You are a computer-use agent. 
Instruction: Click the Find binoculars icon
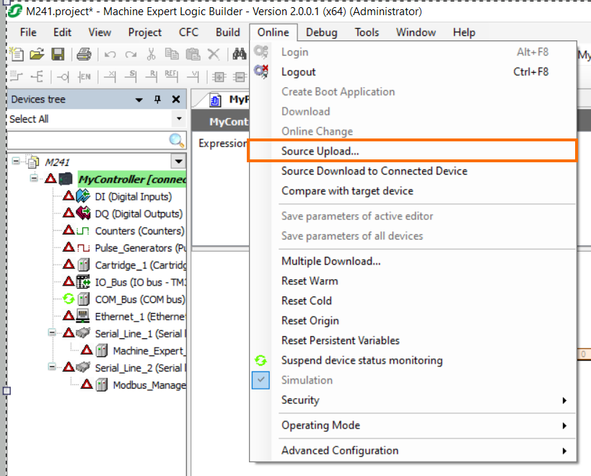pyautogui.click(x=239, y=54)
